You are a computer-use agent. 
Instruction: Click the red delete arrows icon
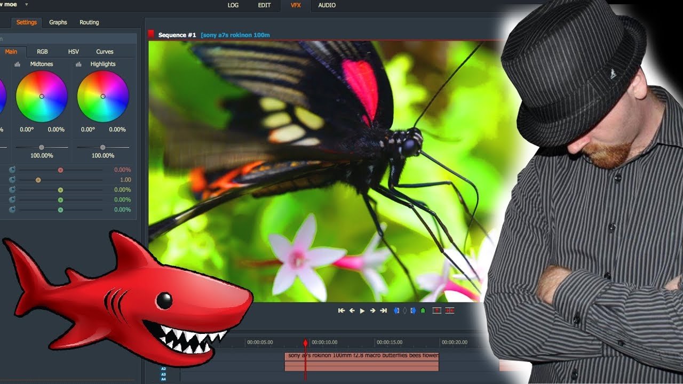point(450,310)
